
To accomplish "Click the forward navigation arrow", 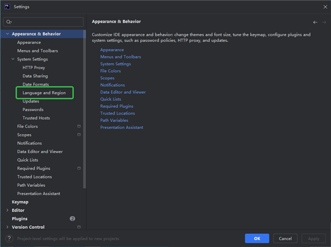I will (x=324, y=22).
